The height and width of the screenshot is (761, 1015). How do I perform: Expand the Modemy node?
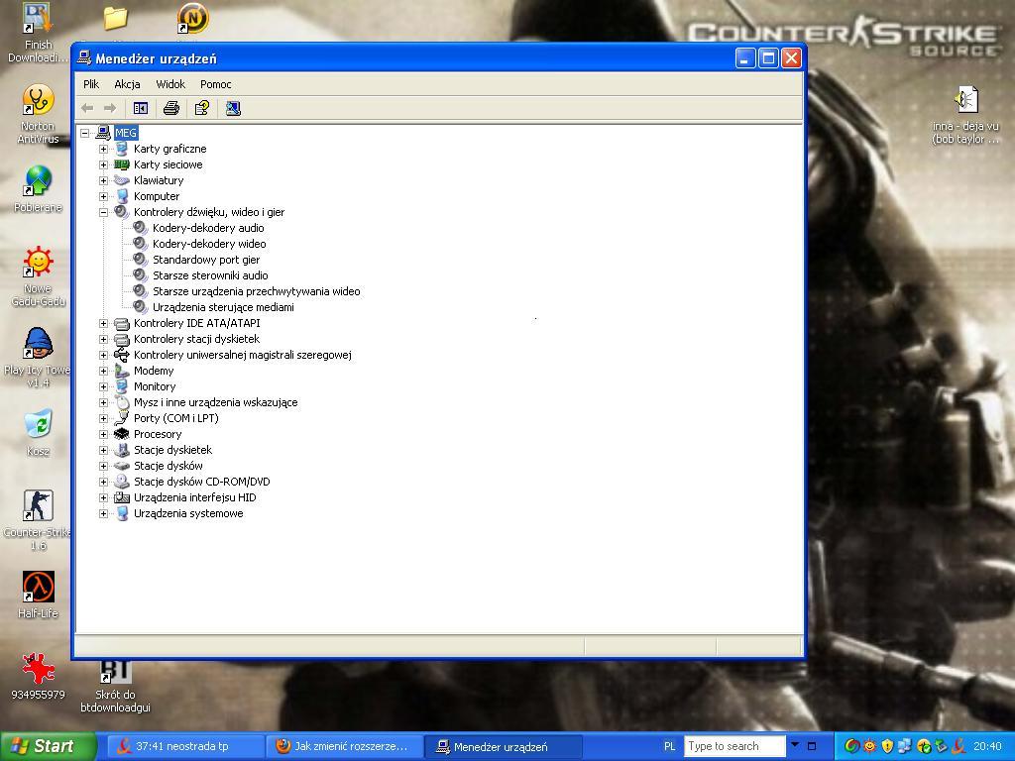103,371
